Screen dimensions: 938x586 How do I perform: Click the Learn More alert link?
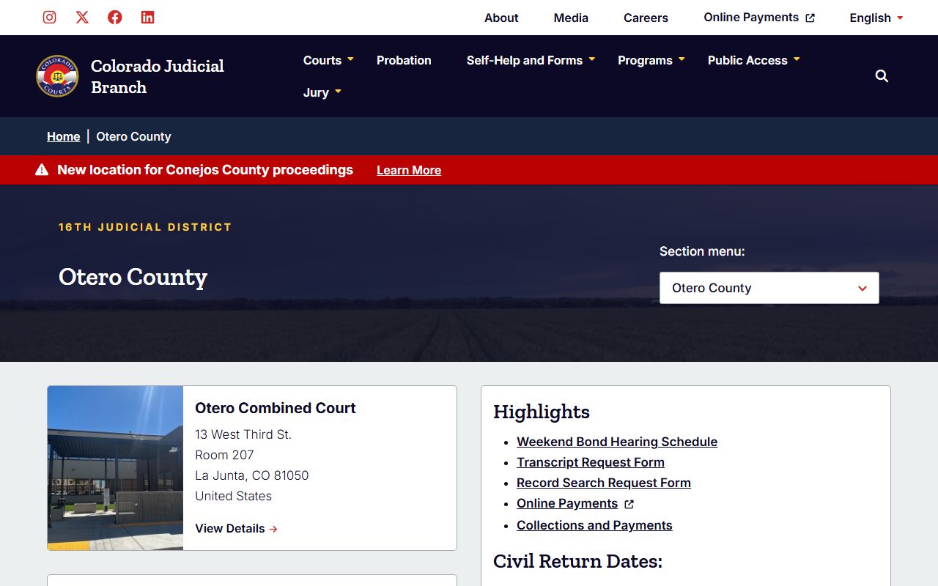click(409, 170)
